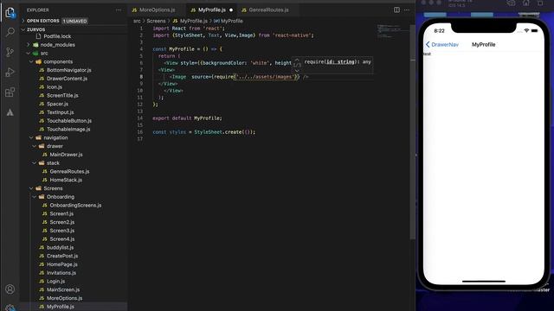The width and height of the screenshot is (554, 311).
Task: Tap the DrawerNav back button in simulator
Action: coord(442,44)
